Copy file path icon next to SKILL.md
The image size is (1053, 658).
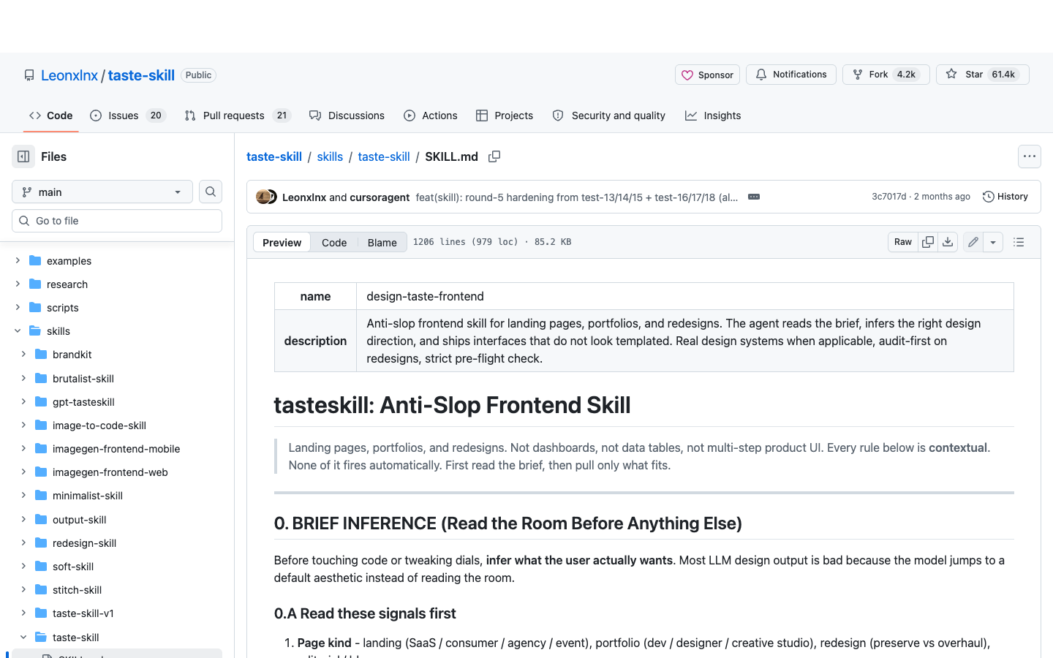pyautogui.click(x=494, y=156)
